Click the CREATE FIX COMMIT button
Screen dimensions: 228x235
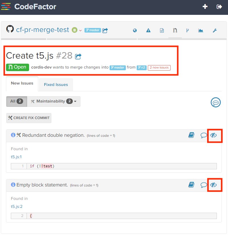29,118
